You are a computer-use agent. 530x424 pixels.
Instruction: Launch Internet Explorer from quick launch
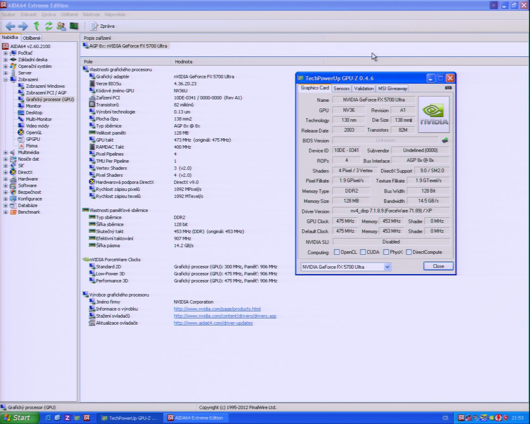(48, 418)
